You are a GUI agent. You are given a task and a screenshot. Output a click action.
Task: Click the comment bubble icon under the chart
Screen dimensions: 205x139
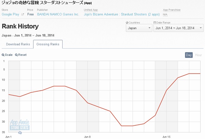(20, 133)
